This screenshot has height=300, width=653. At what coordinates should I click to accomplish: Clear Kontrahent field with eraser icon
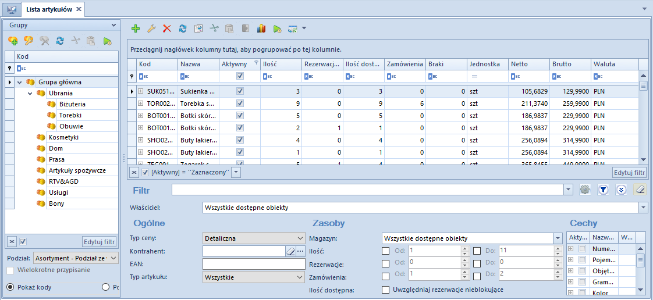[290, 251]
